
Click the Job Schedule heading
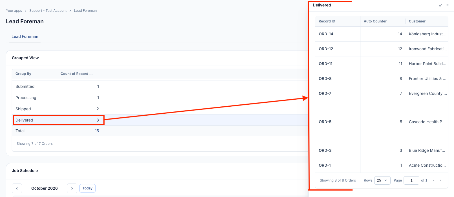point(25,171)
